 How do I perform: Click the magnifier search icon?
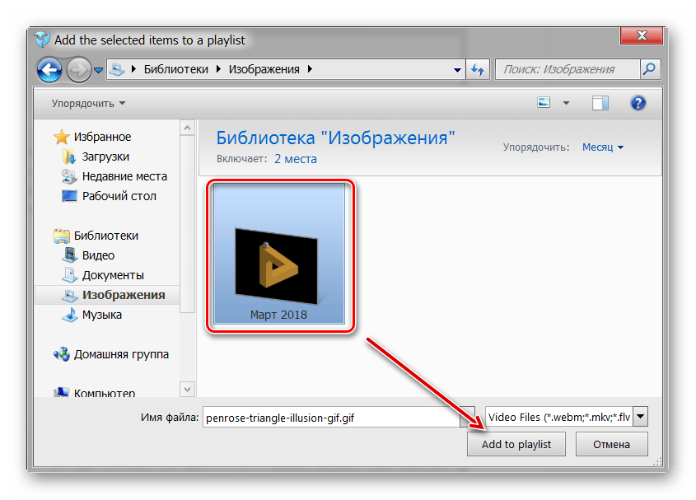click(649, 69)
